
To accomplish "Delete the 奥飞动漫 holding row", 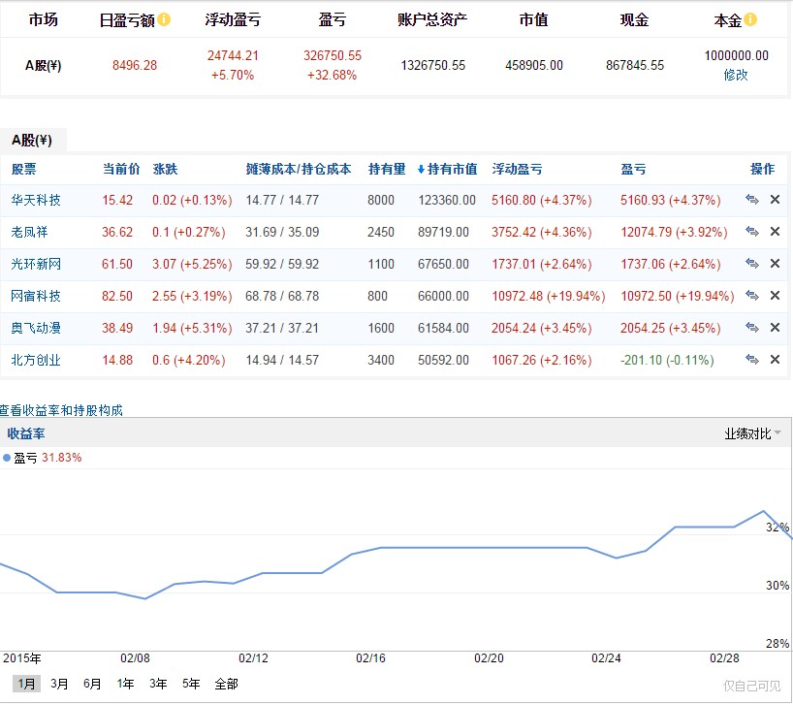I will [x=775, y=327].
